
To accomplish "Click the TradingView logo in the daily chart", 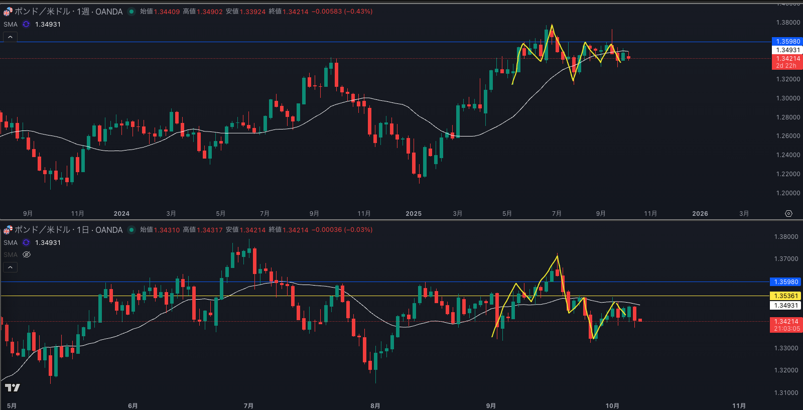I will pyautogui.click(x=13, y=387).
